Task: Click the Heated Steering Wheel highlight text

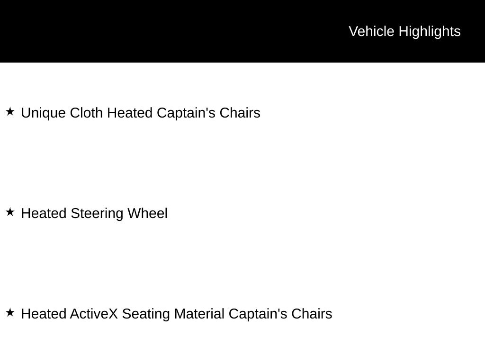Action: tap(94, 214)
